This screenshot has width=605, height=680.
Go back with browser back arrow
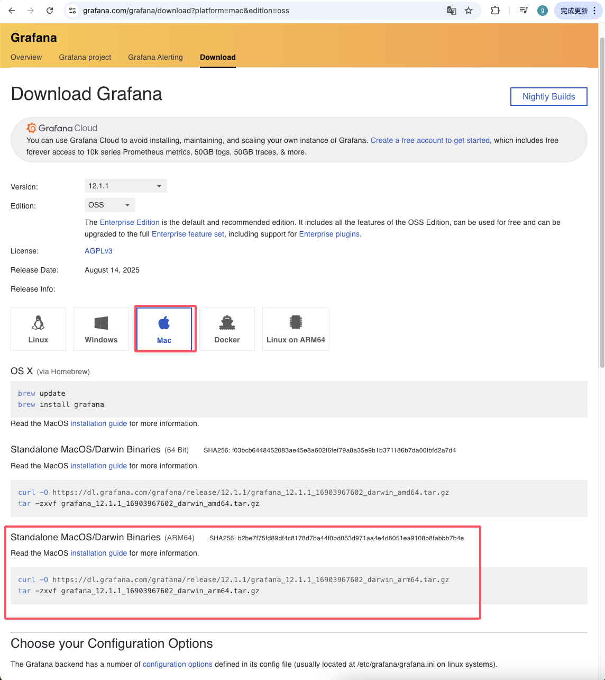pos(12,11)
